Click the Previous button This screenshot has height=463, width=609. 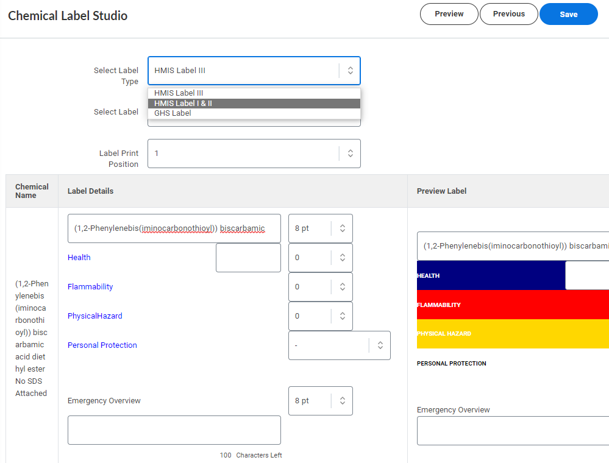[x=509, y=14]
